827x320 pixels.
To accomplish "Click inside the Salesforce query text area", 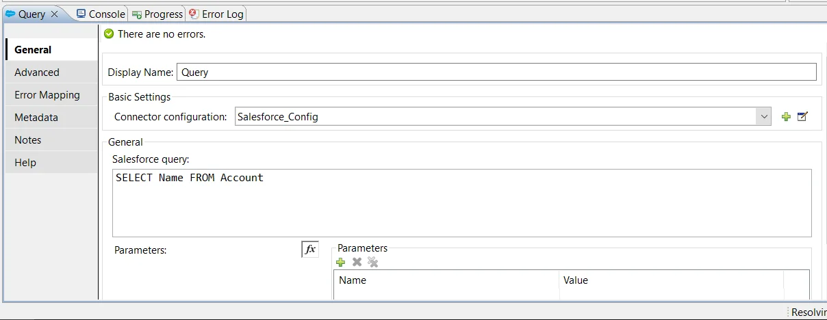I will [462, 203].
